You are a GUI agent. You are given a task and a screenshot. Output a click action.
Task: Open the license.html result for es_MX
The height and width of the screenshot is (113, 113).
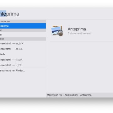[x=23, y=43]
